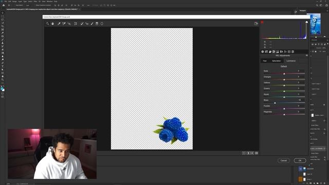Viewport: 329px width, 185px height.
Task: Select the Targeted Adjustment tool
Action: (x=69, y=24)
